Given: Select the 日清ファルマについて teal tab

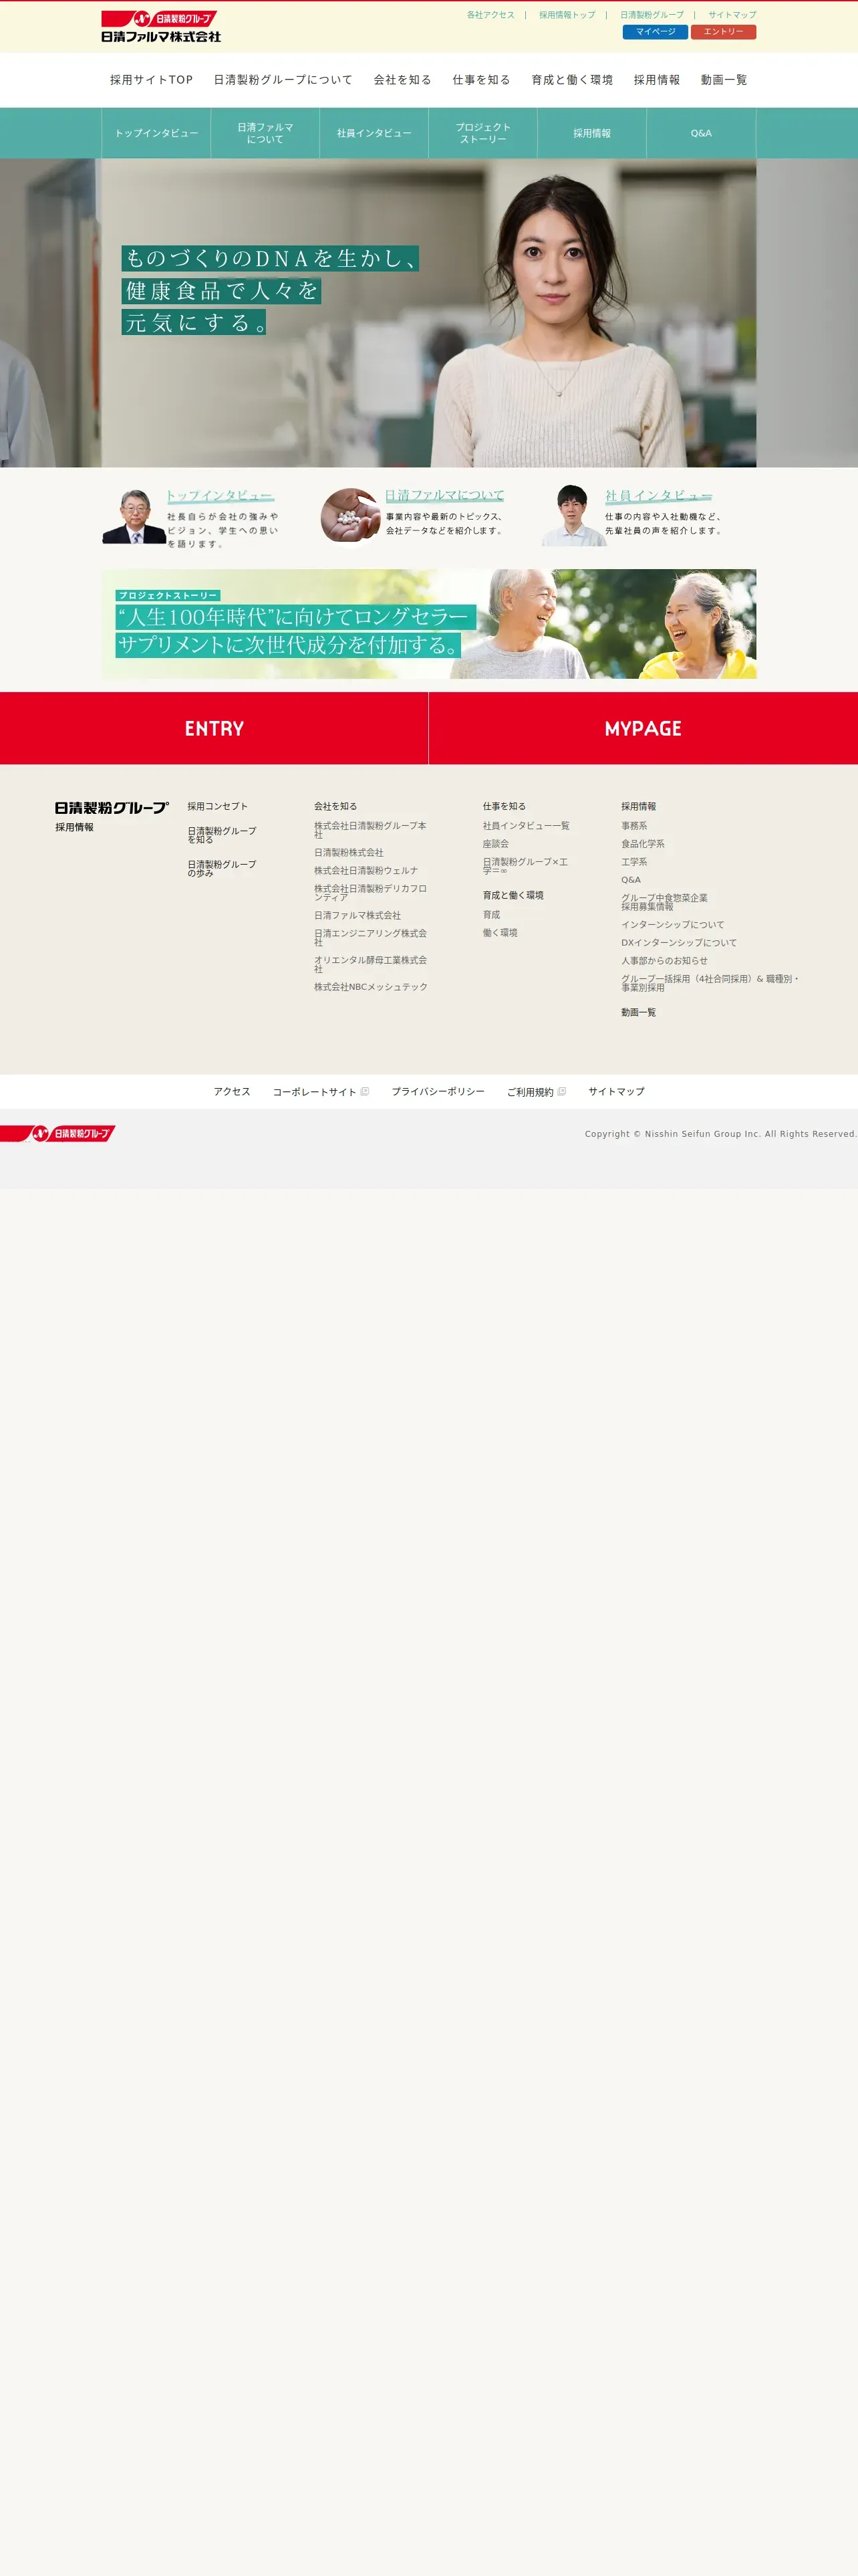Looking at the screenshot, I should (x=265, y=133).
